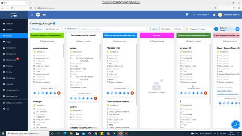Click the blue 'Директор школы чародейства' column header
Screen dimensions: 242x136
[120, 35]
